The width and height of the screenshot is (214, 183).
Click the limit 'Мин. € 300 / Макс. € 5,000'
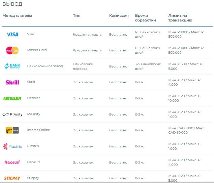pyautogui.click(x=185, y=66)
